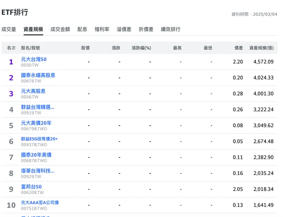Click the 3,049.62 asset value

tap(263, 125)
